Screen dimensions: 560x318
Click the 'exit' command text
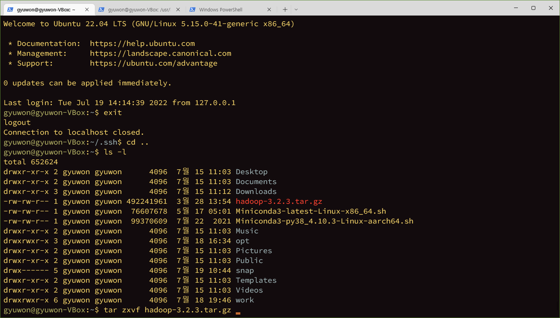pyautogui.click(x=113, y=113)
